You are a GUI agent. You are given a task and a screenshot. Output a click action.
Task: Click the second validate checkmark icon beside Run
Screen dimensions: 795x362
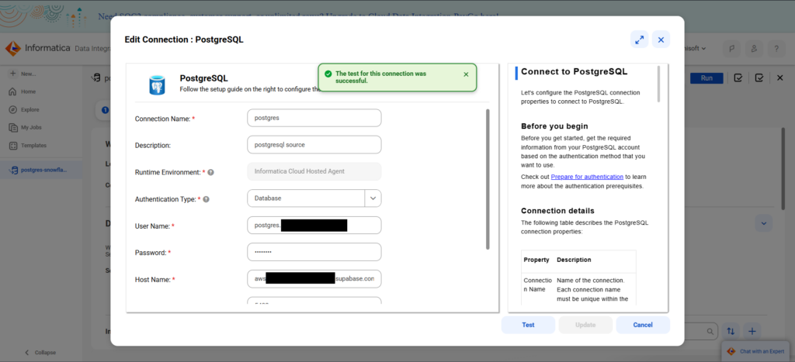tap(759, 78)
